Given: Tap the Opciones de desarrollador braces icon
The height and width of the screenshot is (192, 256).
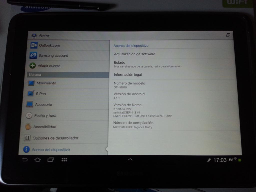Looking at the screenshot, I should (x=27, y=138).
